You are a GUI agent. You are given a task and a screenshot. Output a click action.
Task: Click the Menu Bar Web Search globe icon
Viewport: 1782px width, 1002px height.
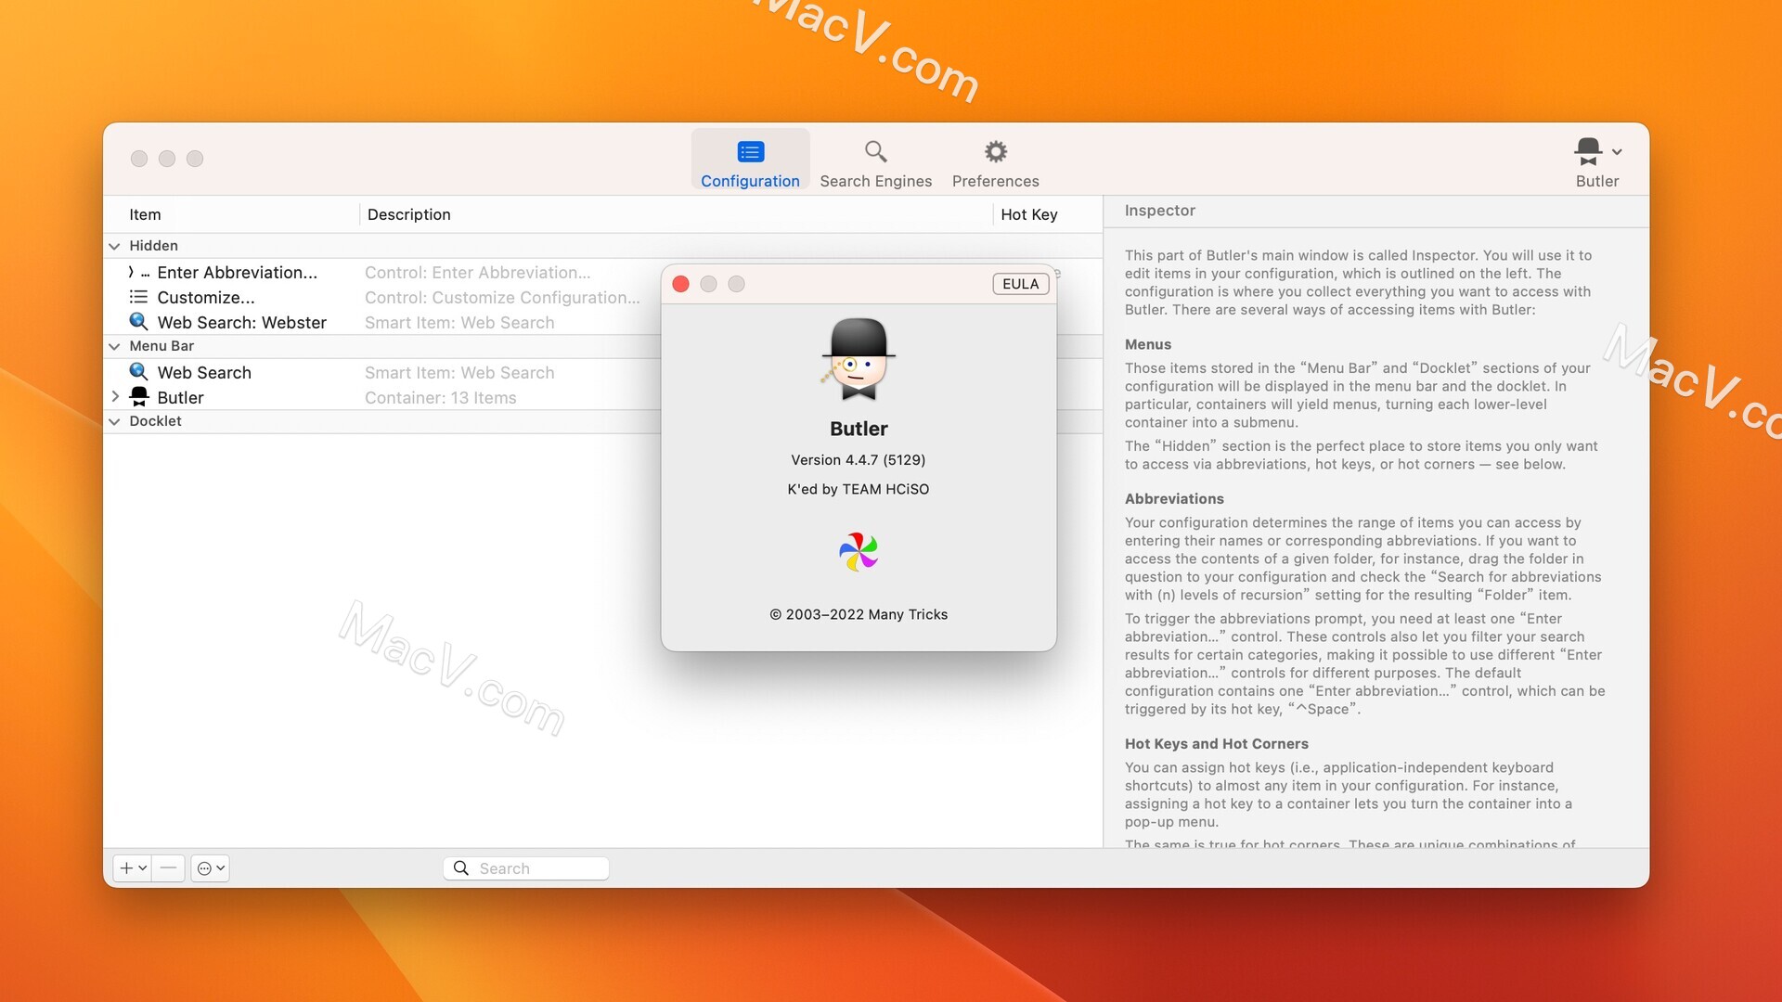tap(138, 371)
